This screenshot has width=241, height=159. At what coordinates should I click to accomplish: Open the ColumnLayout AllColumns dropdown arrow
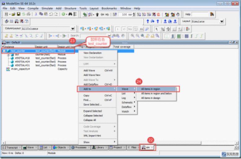click(72, 29)
